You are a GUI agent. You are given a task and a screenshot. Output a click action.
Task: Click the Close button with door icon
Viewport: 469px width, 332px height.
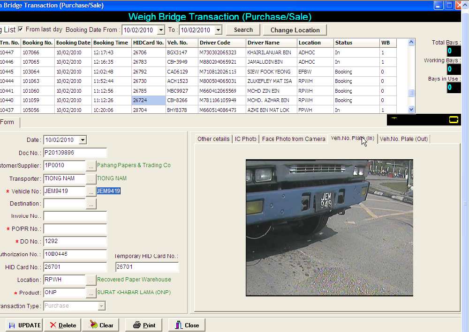pyautogui.click(x=187, y=325)
